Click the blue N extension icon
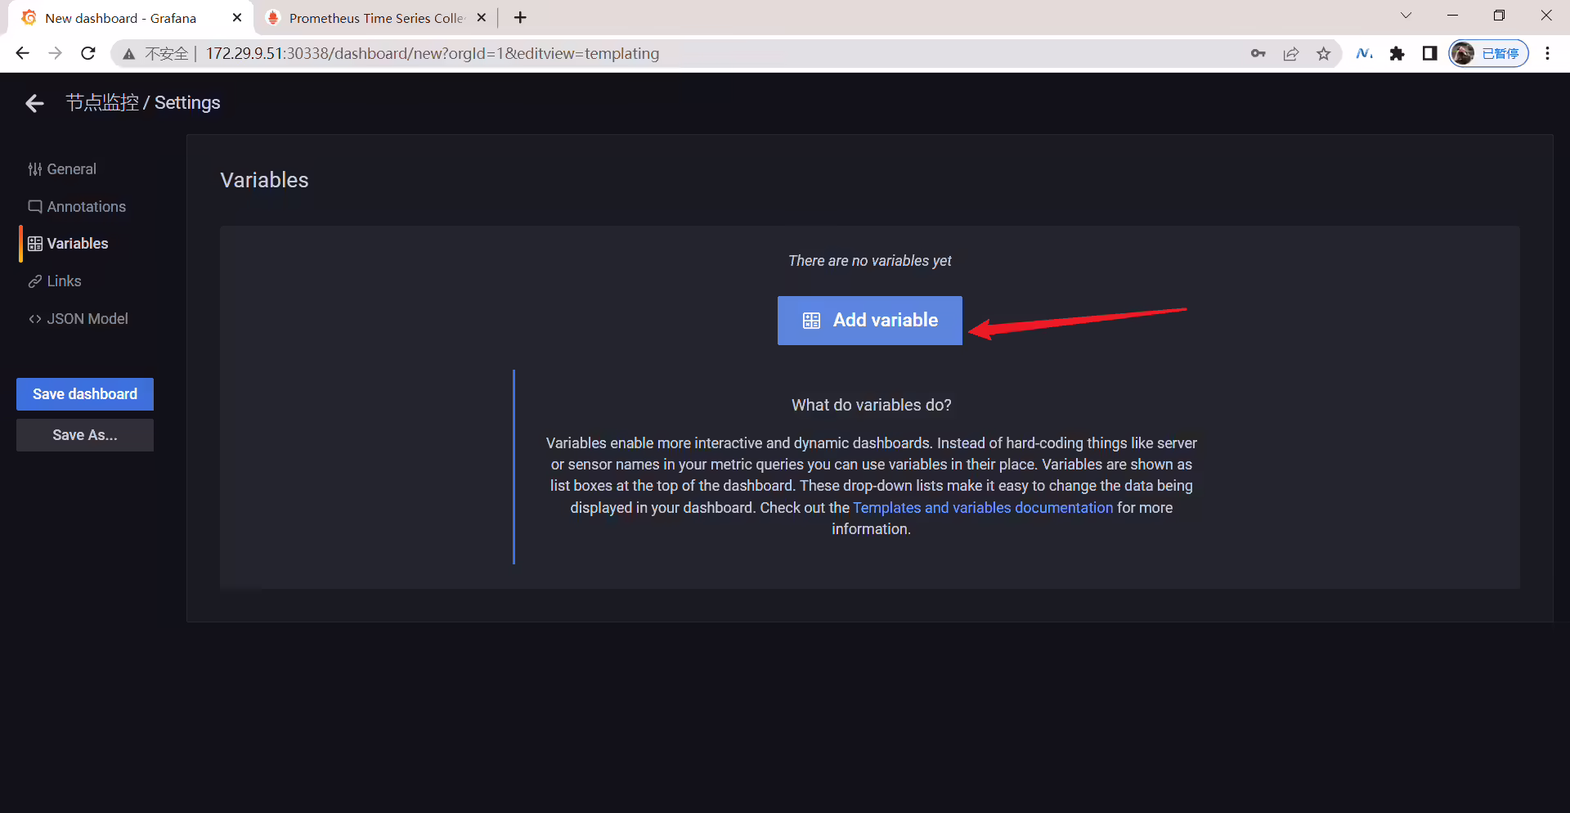Image resolution: width=1570 pixels, height=813 pixels. coord(1364,53)
